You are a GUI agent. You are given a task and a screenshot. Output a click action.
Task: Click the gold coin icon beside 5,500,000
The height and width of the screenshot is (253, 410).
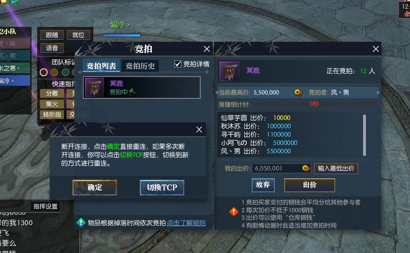point(298,92)
